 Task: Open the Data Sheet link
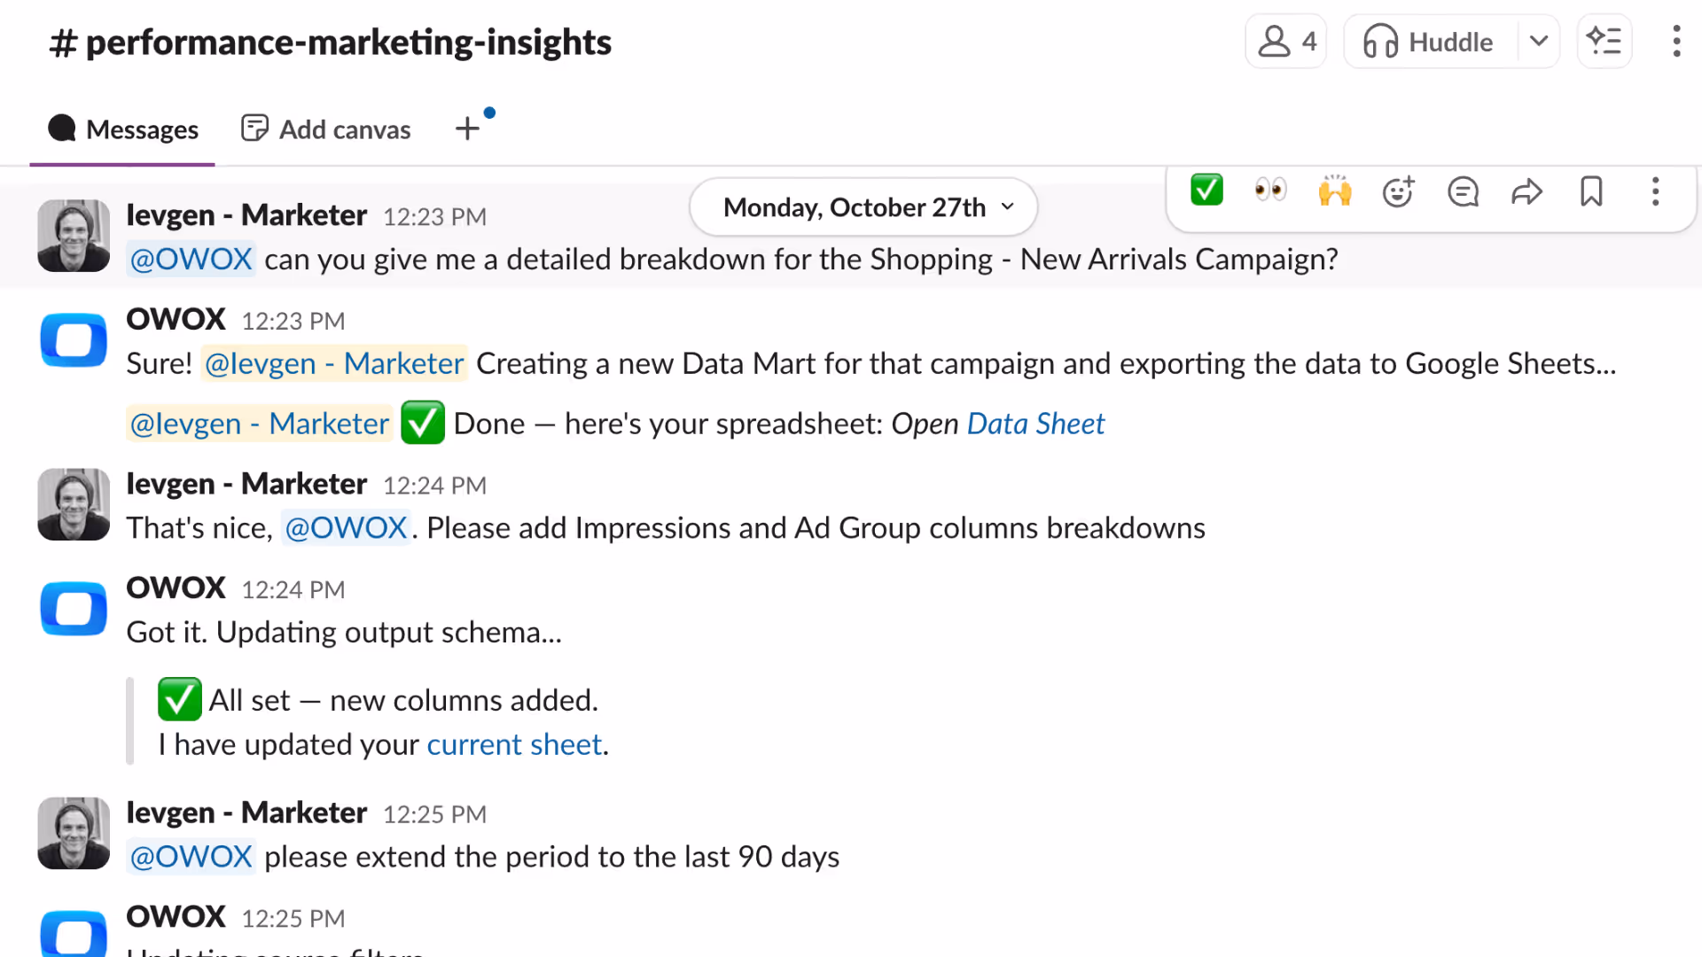pos(1035,424)
